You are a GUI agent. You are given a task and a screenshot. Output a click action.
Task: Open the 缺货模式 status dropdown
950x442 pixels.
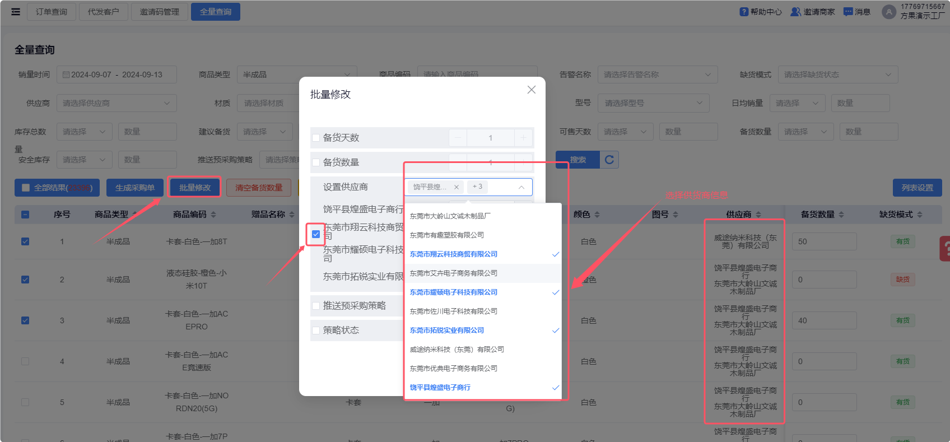[x=838, y=75]
